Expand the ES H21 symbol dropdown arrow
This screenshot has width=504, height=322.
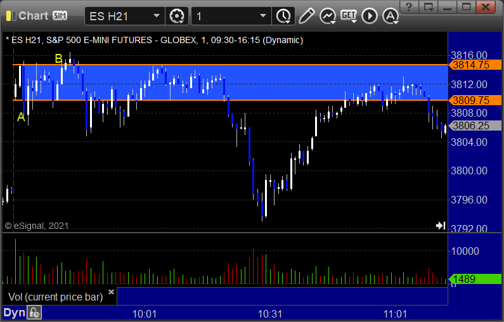pyautogui.click(x=156, y=16)
